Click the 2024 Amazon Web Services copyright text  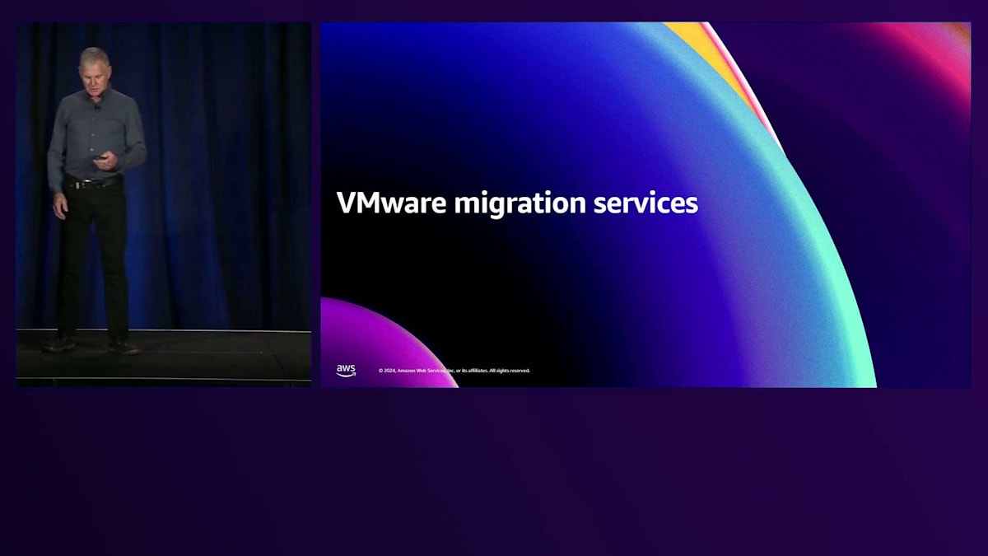(x=454, y=371)
